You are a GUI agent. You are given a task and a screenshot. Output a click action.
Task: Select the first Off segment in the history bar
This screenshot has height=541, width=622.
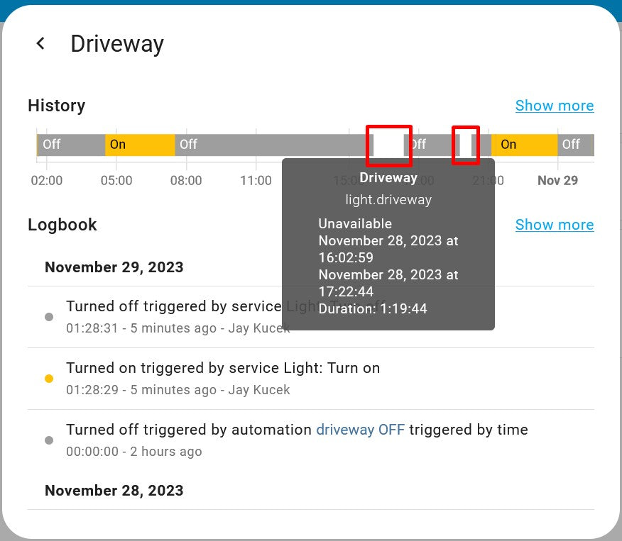coord(71,145)
